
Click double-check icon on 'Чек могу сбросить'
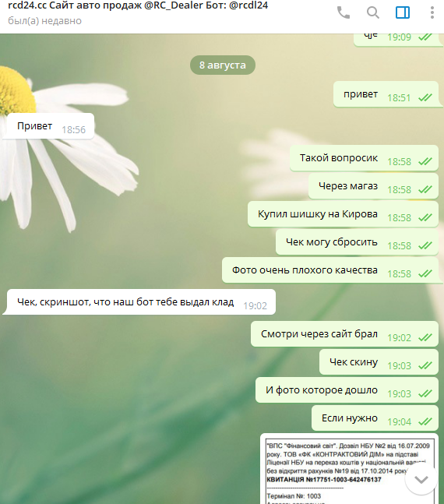point(425,245)
